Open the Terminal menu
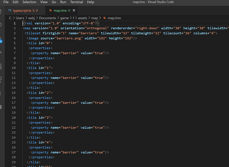 tap(77, 2)
